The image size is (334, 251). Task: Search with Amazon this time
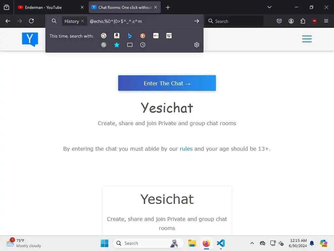(117, 36)
